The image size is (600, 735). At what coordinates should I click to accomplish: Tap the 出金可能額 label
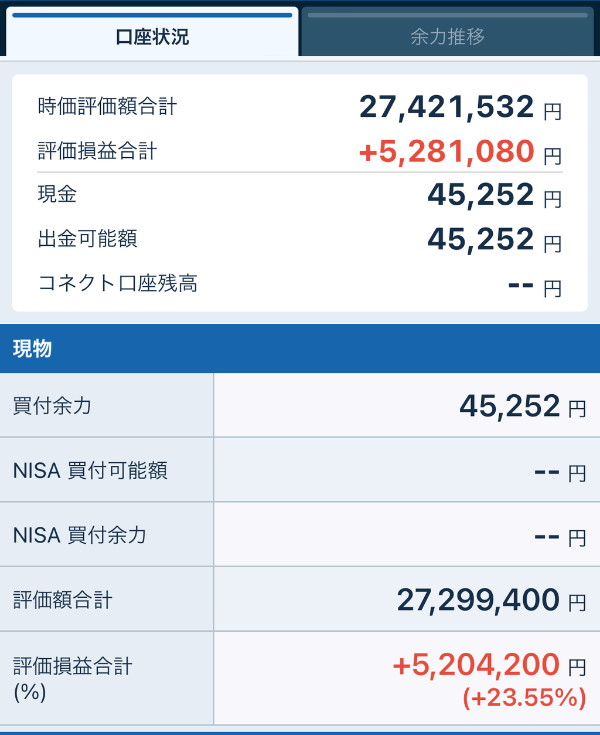[x=87, y=239]
